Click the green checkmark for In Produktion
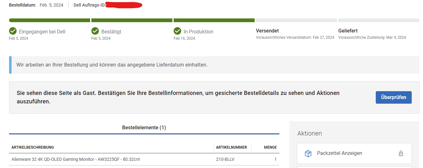Viewport: 423px width, 168px height. [x=177, y=31]
